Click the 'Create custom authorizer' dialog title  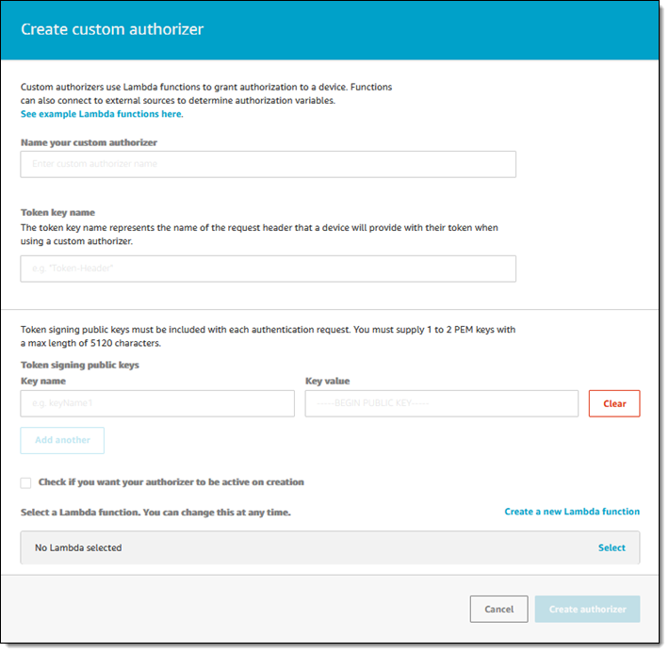pos(112,29)
